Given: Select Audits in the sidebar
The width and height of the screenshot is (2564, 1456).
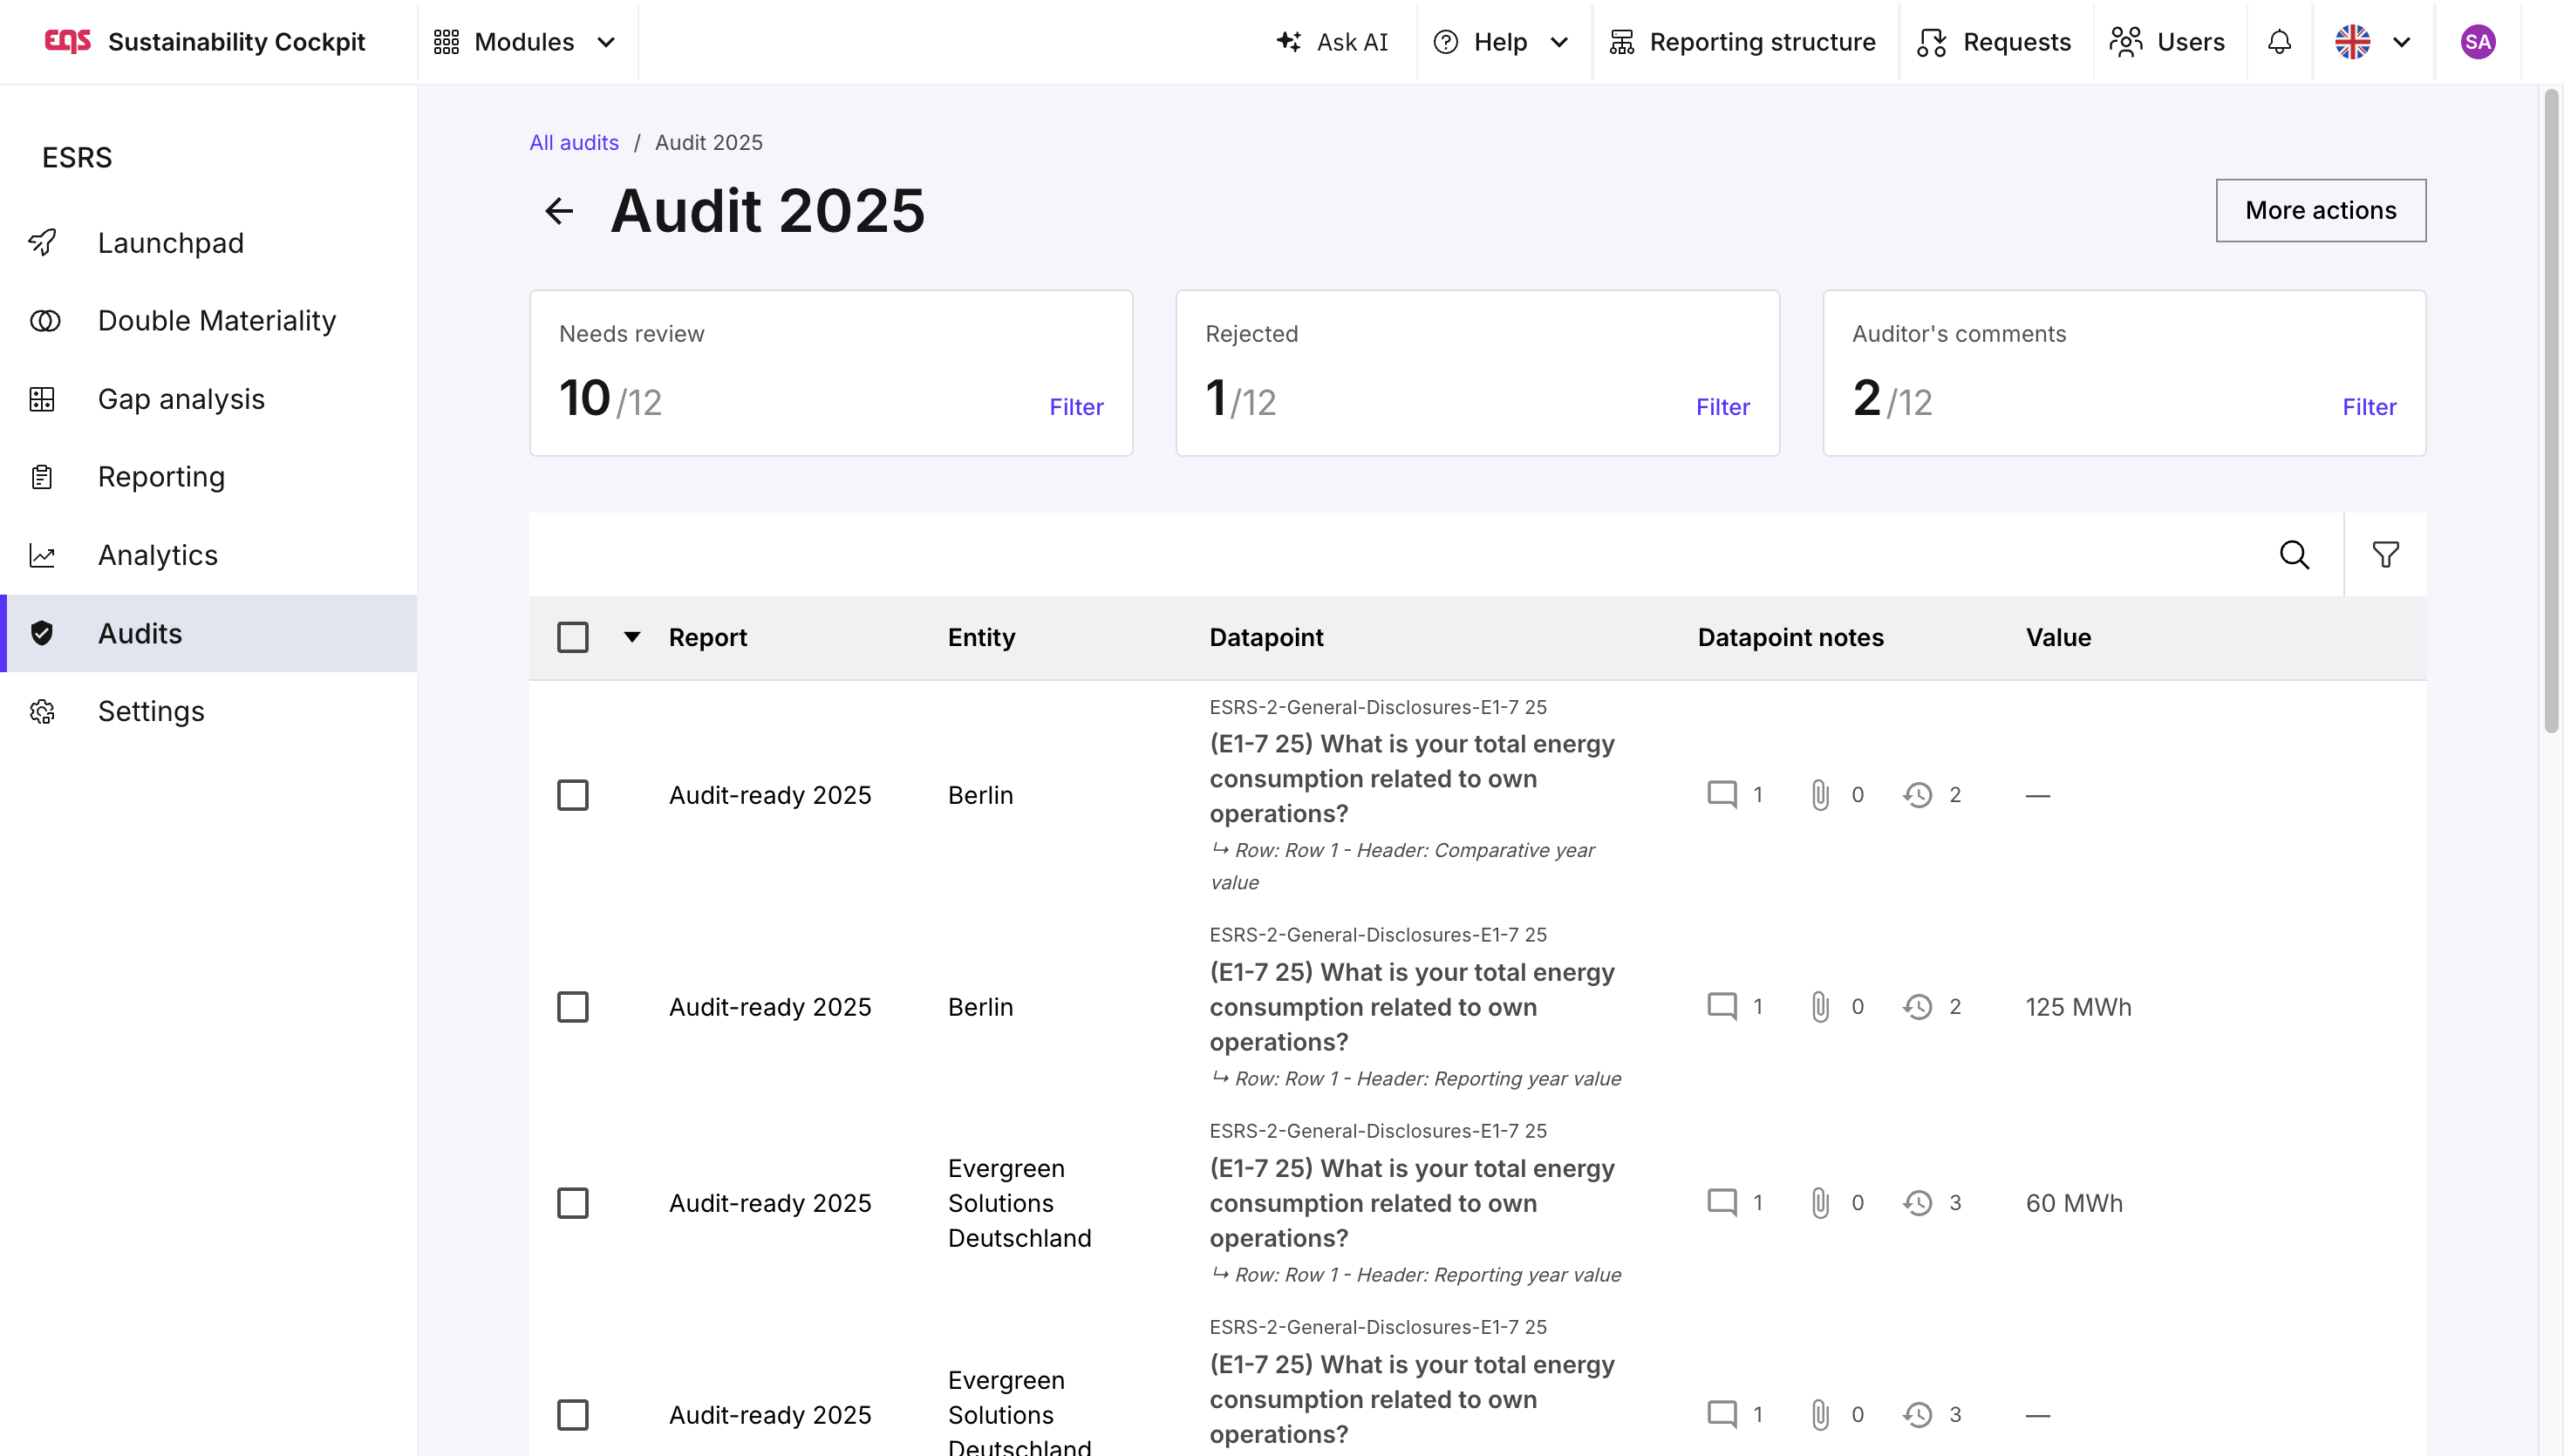Looking at the screenshot, I should click(209, 633).
